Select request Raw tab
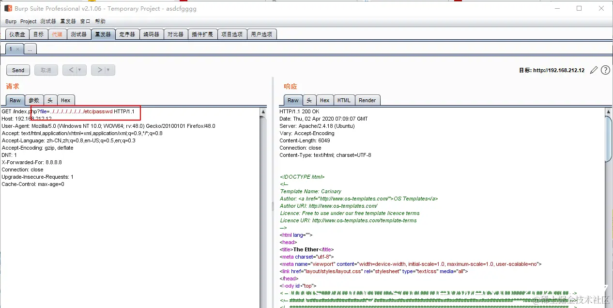This screenshot has width=613, height=308. point(15,100)
